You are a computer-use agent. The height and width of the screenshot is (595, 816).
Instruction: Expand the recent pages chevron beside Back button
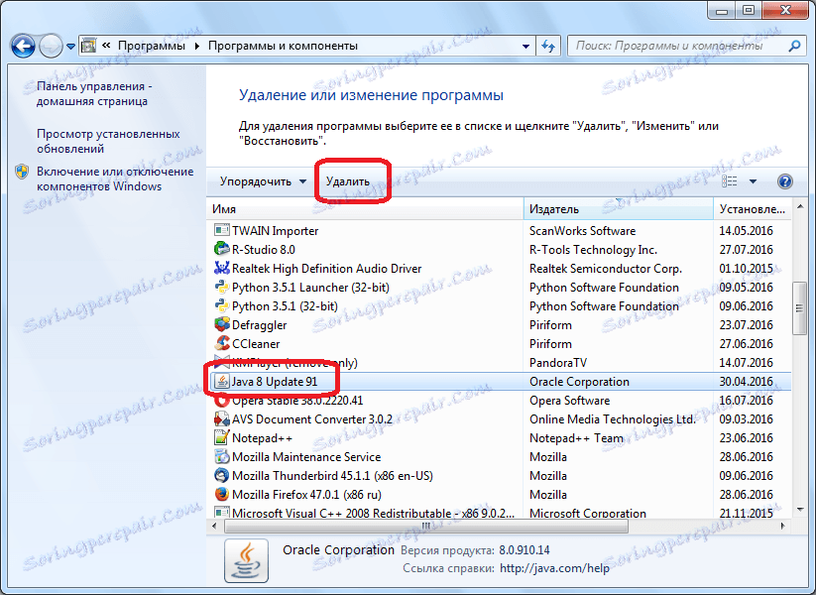click(x=69, y=45)
